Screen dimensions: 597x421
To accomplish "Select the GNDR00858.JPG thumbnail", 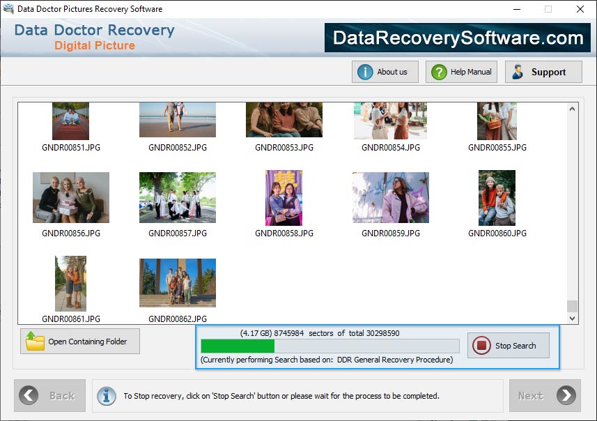I will (284, 197).
